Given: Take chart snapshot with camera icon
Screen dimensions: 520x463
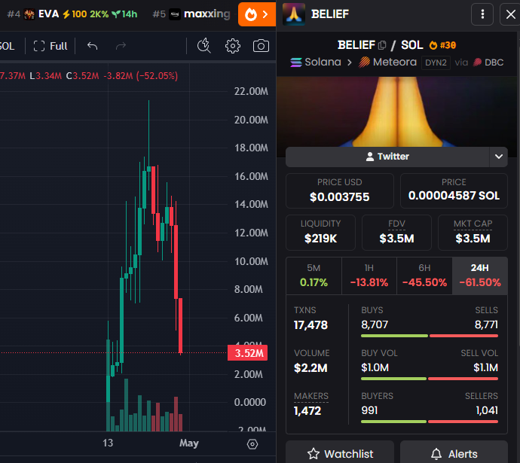Looking at the screenshot, I should pos(261,46).
